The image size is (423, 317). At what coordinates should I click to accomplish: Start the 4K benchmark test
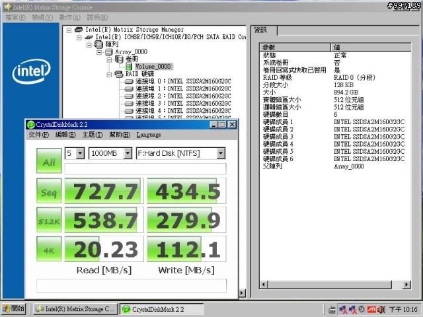(x=49, y=249)
